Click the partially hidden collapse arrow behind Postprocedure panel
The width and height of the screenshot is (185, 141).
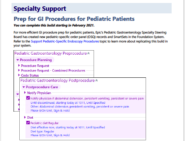click(17, 94)
